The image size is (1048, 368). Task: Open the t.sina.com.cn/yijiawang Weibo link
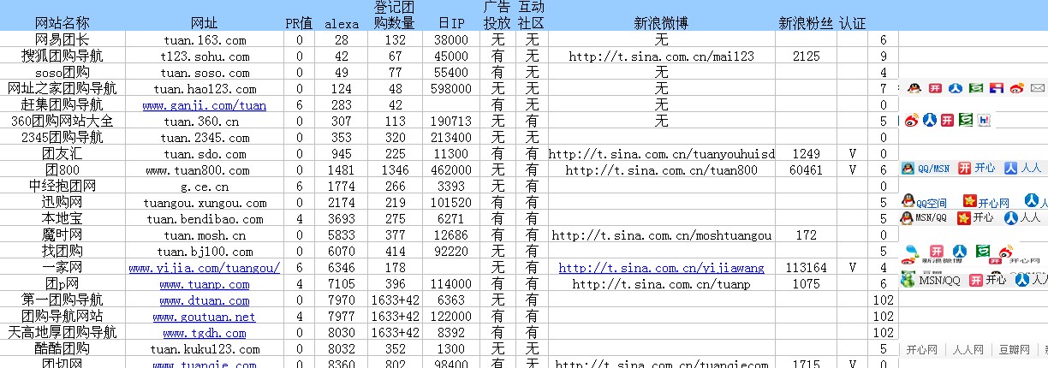661,268
